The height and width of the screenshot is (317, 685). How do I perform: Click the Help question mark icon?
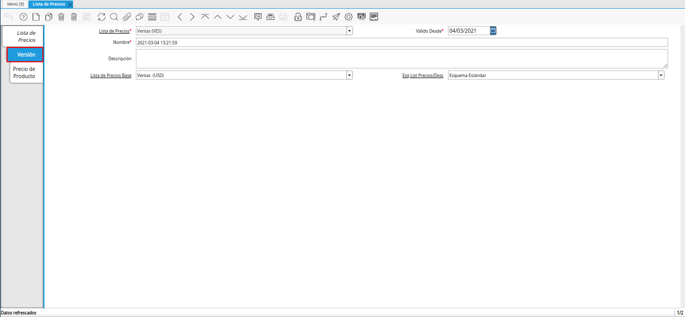[23, 17]
